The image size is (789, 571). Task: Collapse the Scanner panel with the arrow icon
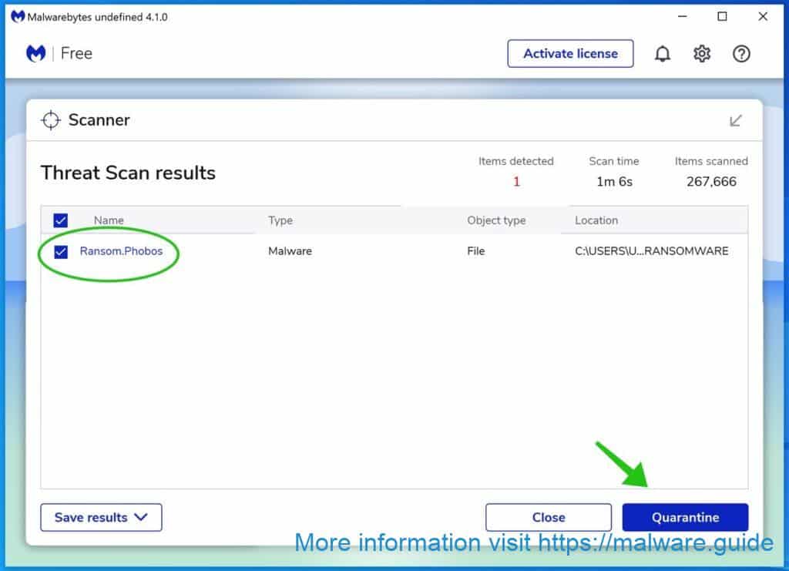click(x=736, y=120)
